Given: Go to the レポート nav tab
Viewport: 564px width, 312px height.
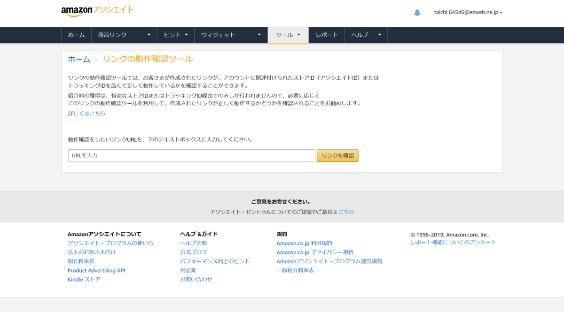Looking at the screenshot, I should 327,35.
